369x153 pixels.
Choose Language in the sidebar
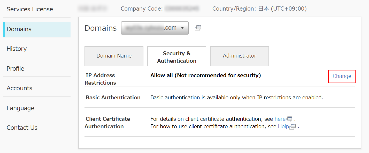(20, 108)
